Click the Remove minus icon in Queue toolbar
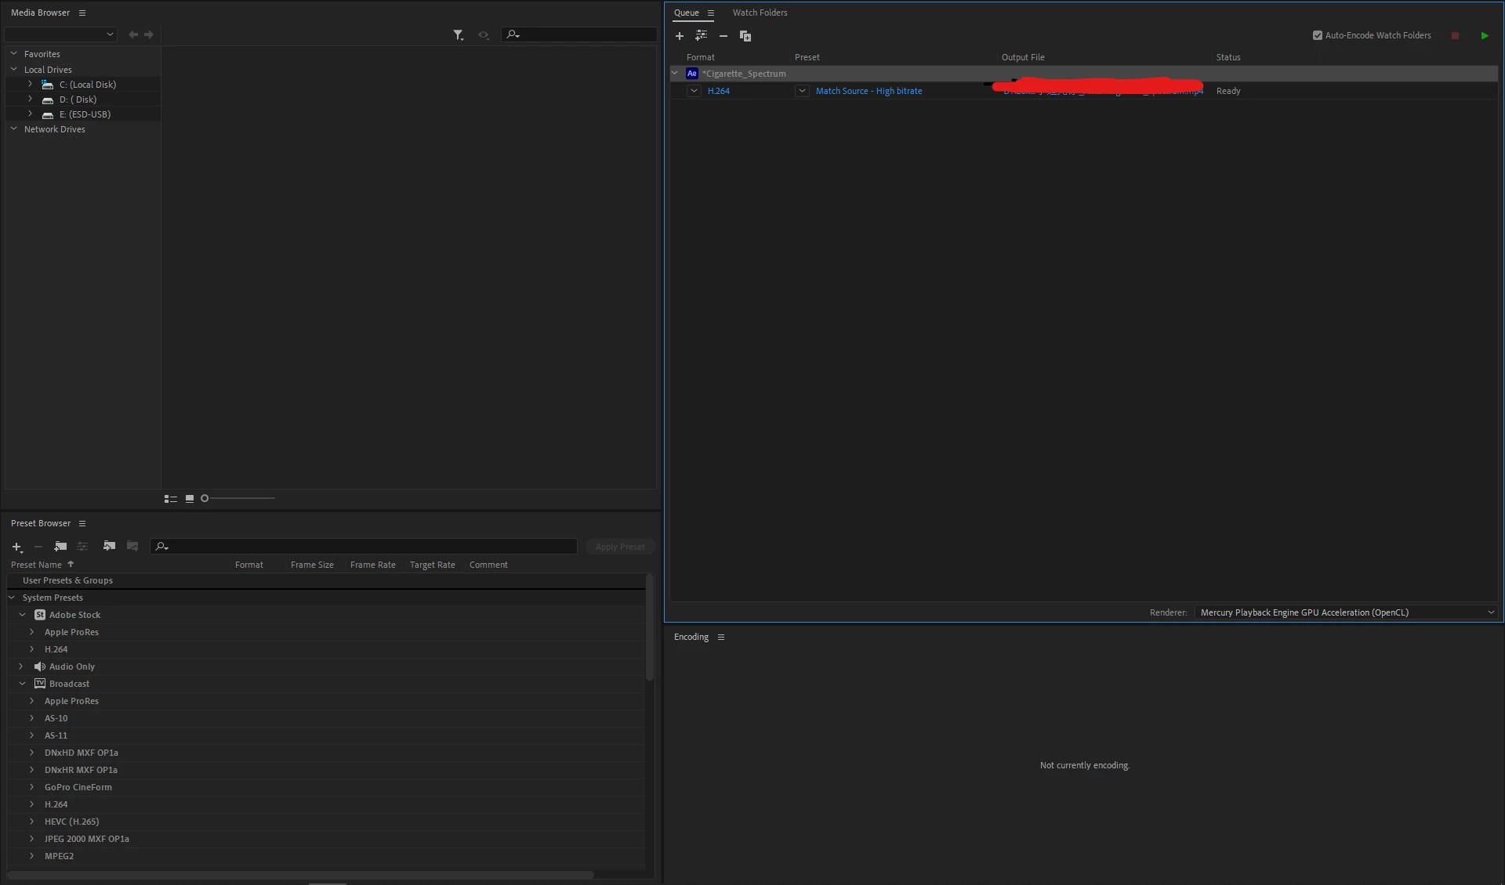The image size is (1505, 885). pos(723,36)
